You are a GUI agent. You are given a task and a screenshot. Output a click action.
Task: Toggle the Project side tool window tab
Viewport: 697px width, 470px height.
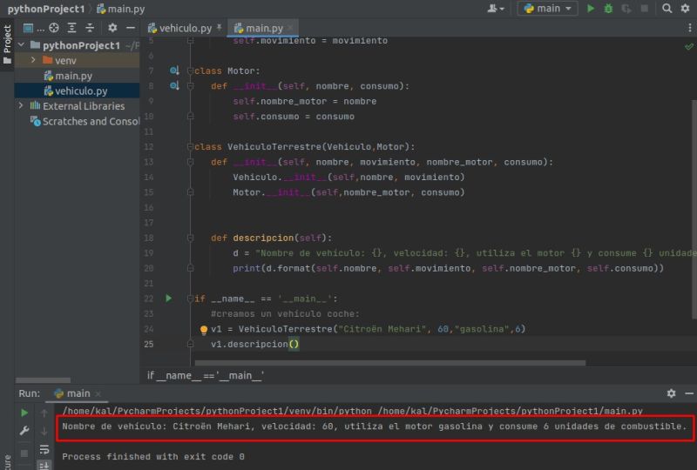pos(7,44)
